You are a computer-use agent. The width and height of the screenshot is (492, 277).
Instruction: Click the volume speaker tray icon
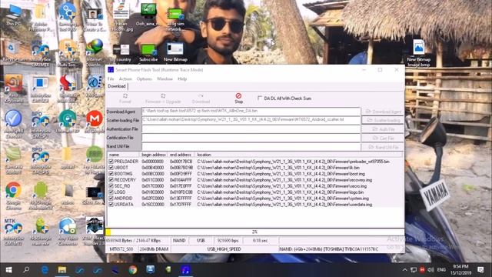click(x=430, y=270)
